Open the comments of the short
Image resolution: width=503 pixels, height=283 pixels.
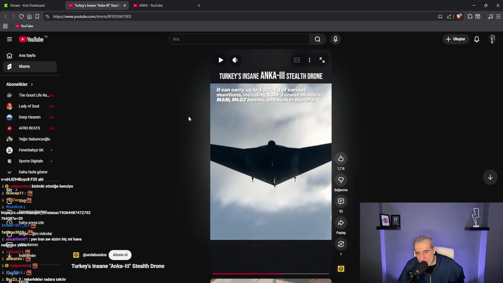point(341,201)
